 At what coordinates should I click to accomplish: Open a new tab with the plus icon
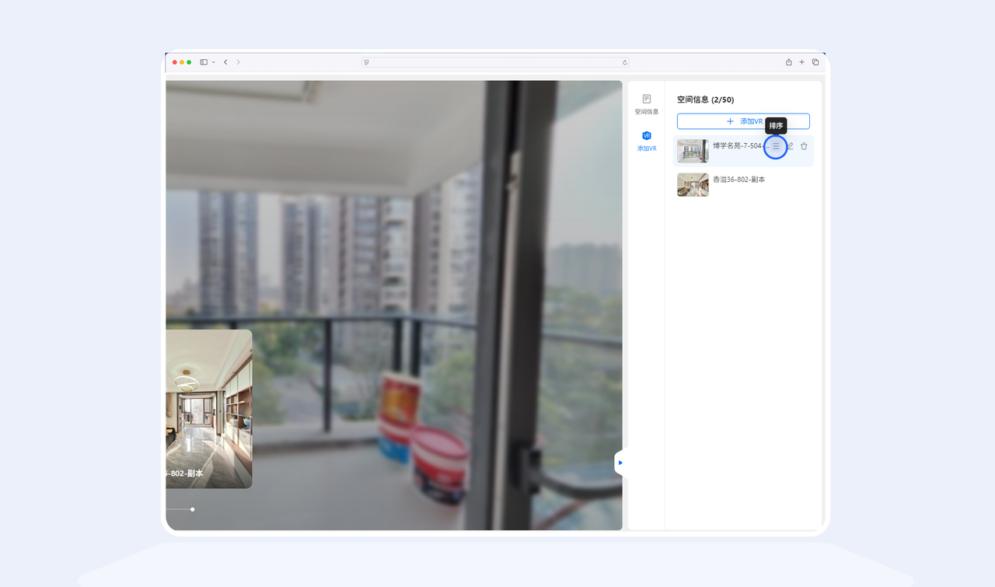tap(801, 61)
